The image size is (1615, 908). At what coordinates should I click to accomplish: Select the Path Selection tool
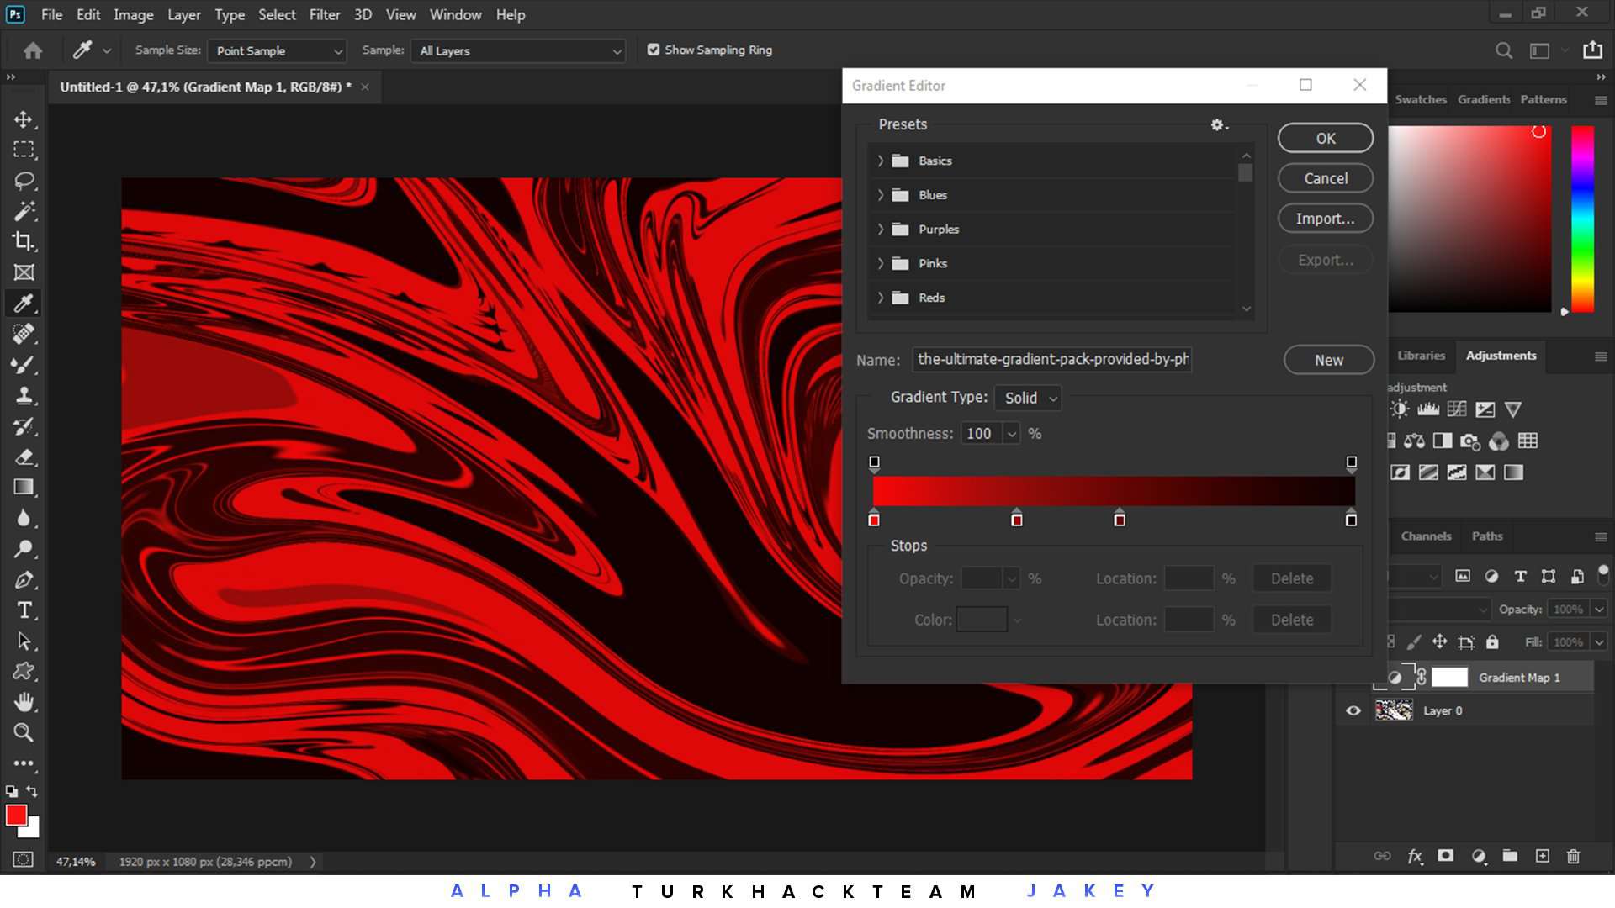coord(24,641)
